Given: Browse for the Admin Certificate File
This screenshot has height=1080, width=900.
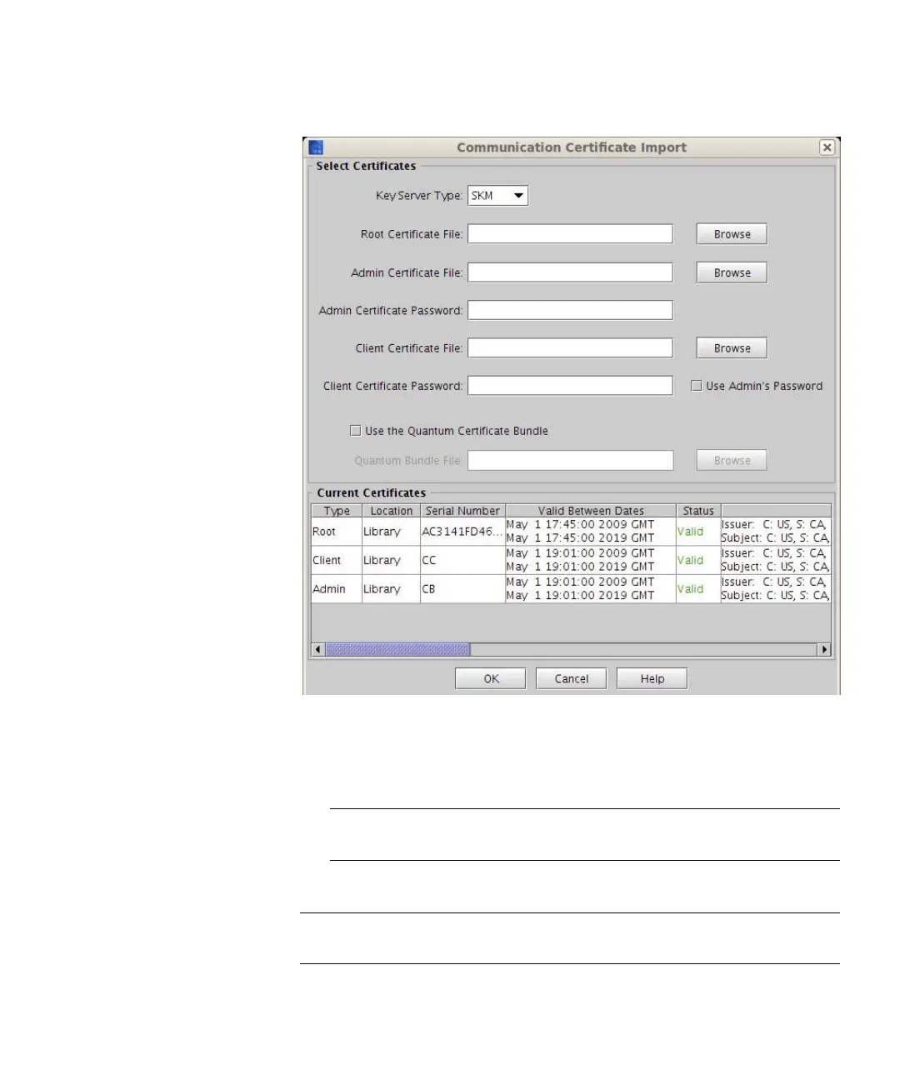Looking at the screenshot, I should [x=732, y=272].
